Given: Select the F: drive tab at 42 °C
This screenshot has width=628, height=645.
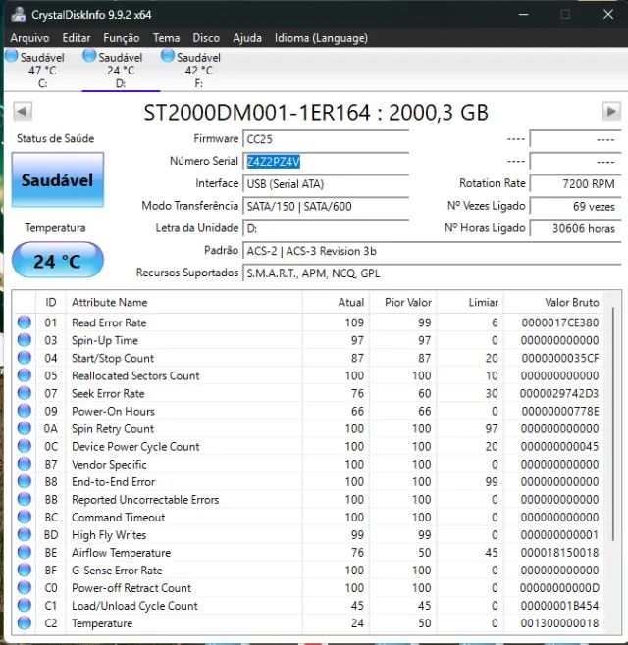Looking at the screenshot, I should click(199, 70).
